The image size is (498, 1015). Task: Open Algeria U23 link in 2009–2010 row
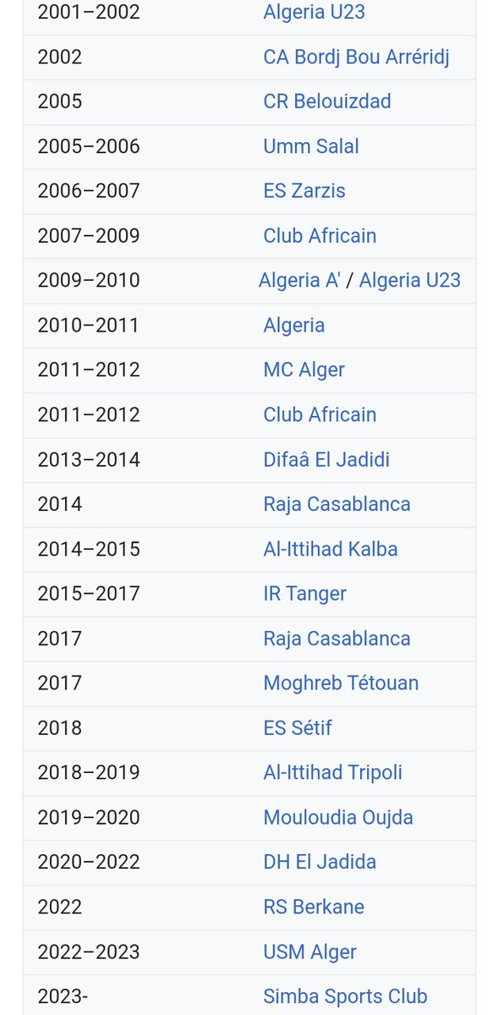(x=410, y=281)
